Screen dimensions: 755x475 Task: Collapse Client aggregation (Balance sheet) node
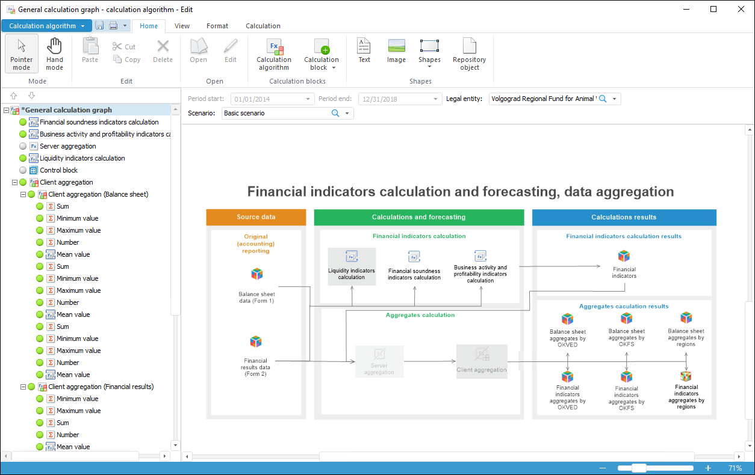[23, 194]
